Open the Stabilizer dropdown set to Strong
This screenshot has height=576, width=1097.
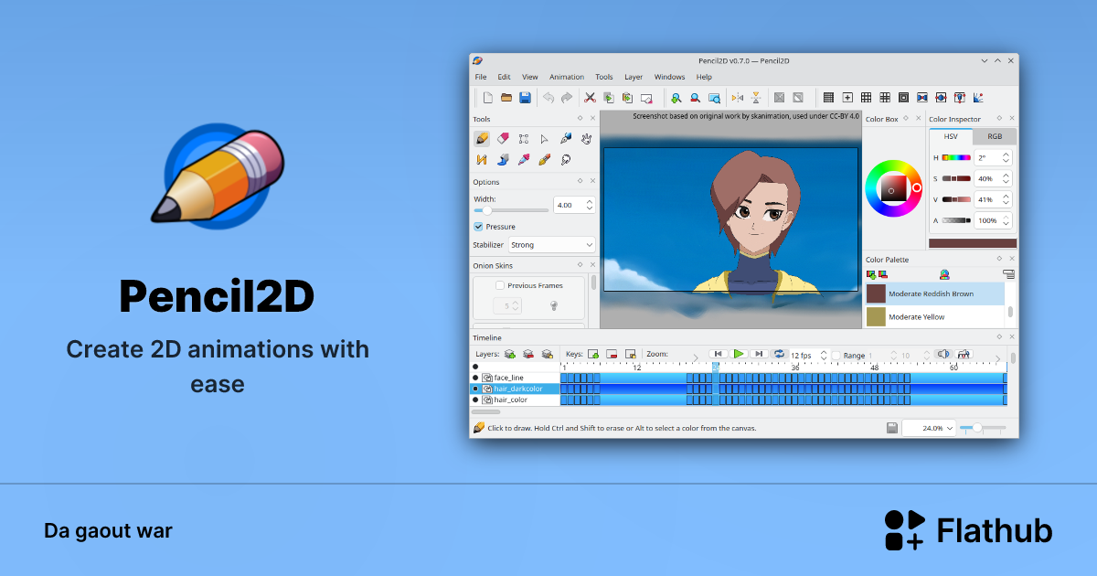tap(550, 244)
